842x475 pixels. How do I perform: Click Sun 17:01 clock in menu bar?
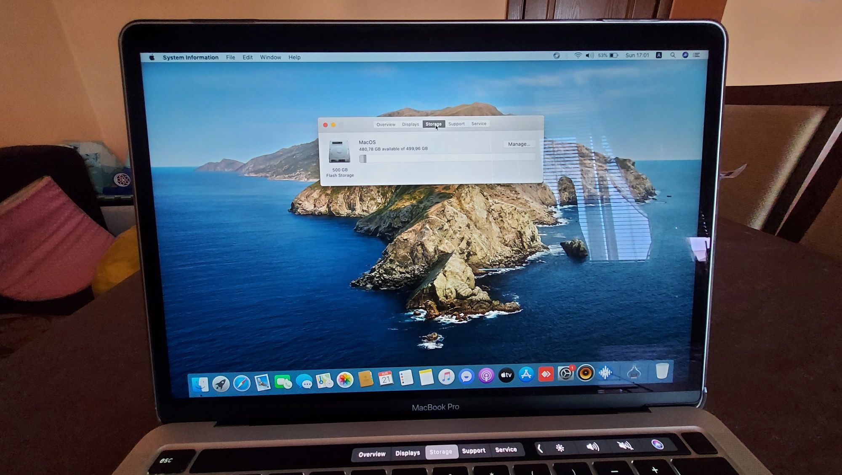[637, 55]
